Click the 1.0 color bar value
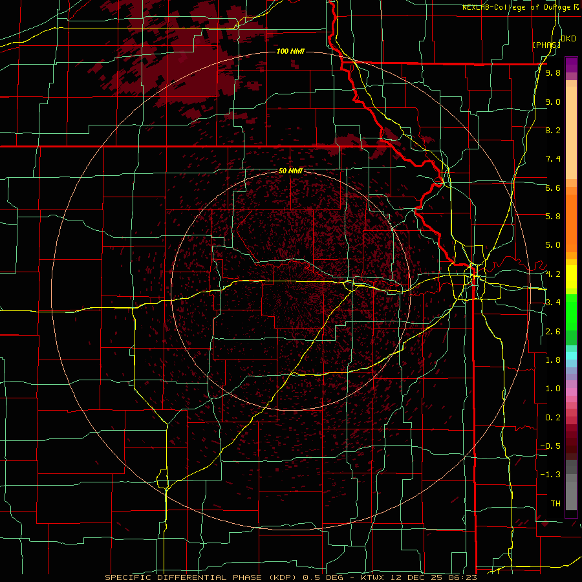The image size is (582, 582). pyautogui.click(x=553, y=389)
